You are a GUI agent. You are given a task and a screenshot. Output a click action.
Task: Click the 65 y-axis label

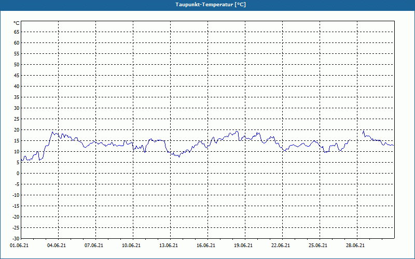tap(17, 32)
